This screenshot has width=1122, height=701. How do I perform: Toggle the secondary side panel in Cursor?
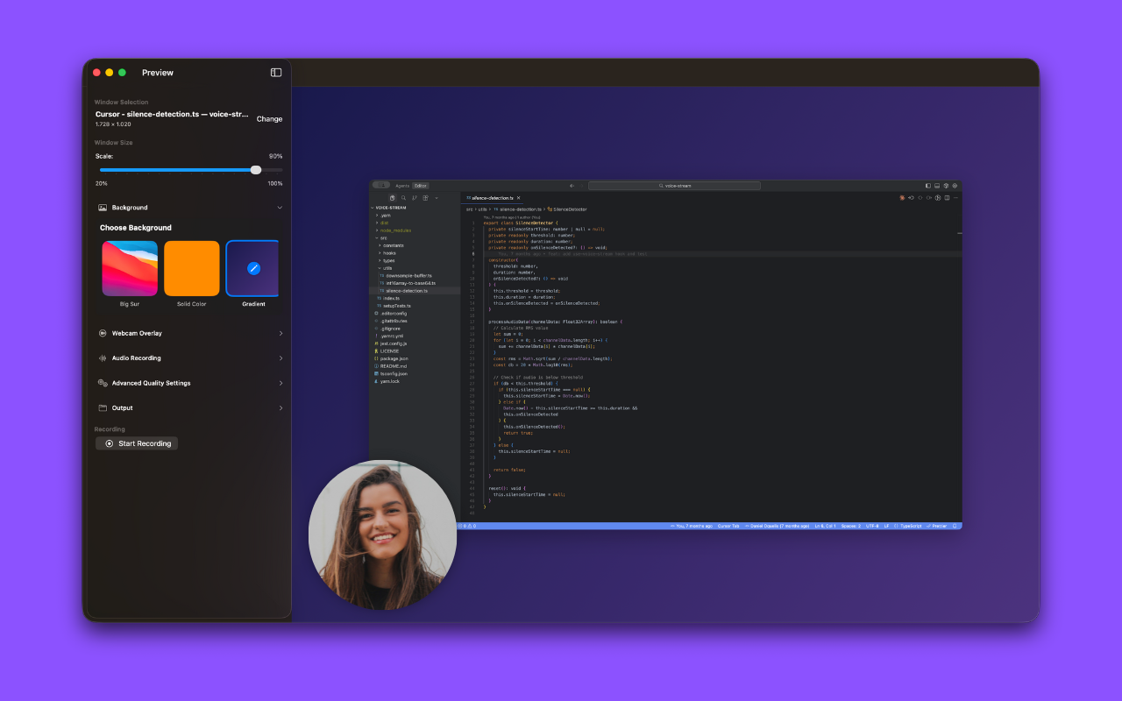(x=946, y=185)
